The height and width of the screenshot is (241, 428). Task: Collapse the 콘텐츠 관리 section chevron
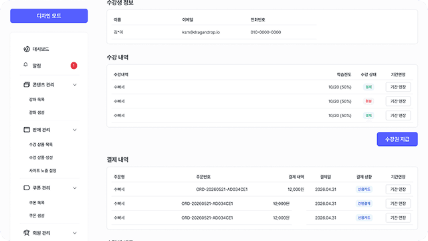click(75, 85)
